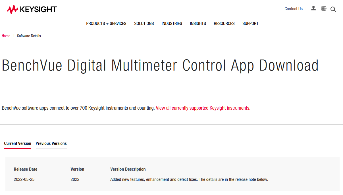Open the user account icon
The image size is (343, 195).
313,9
